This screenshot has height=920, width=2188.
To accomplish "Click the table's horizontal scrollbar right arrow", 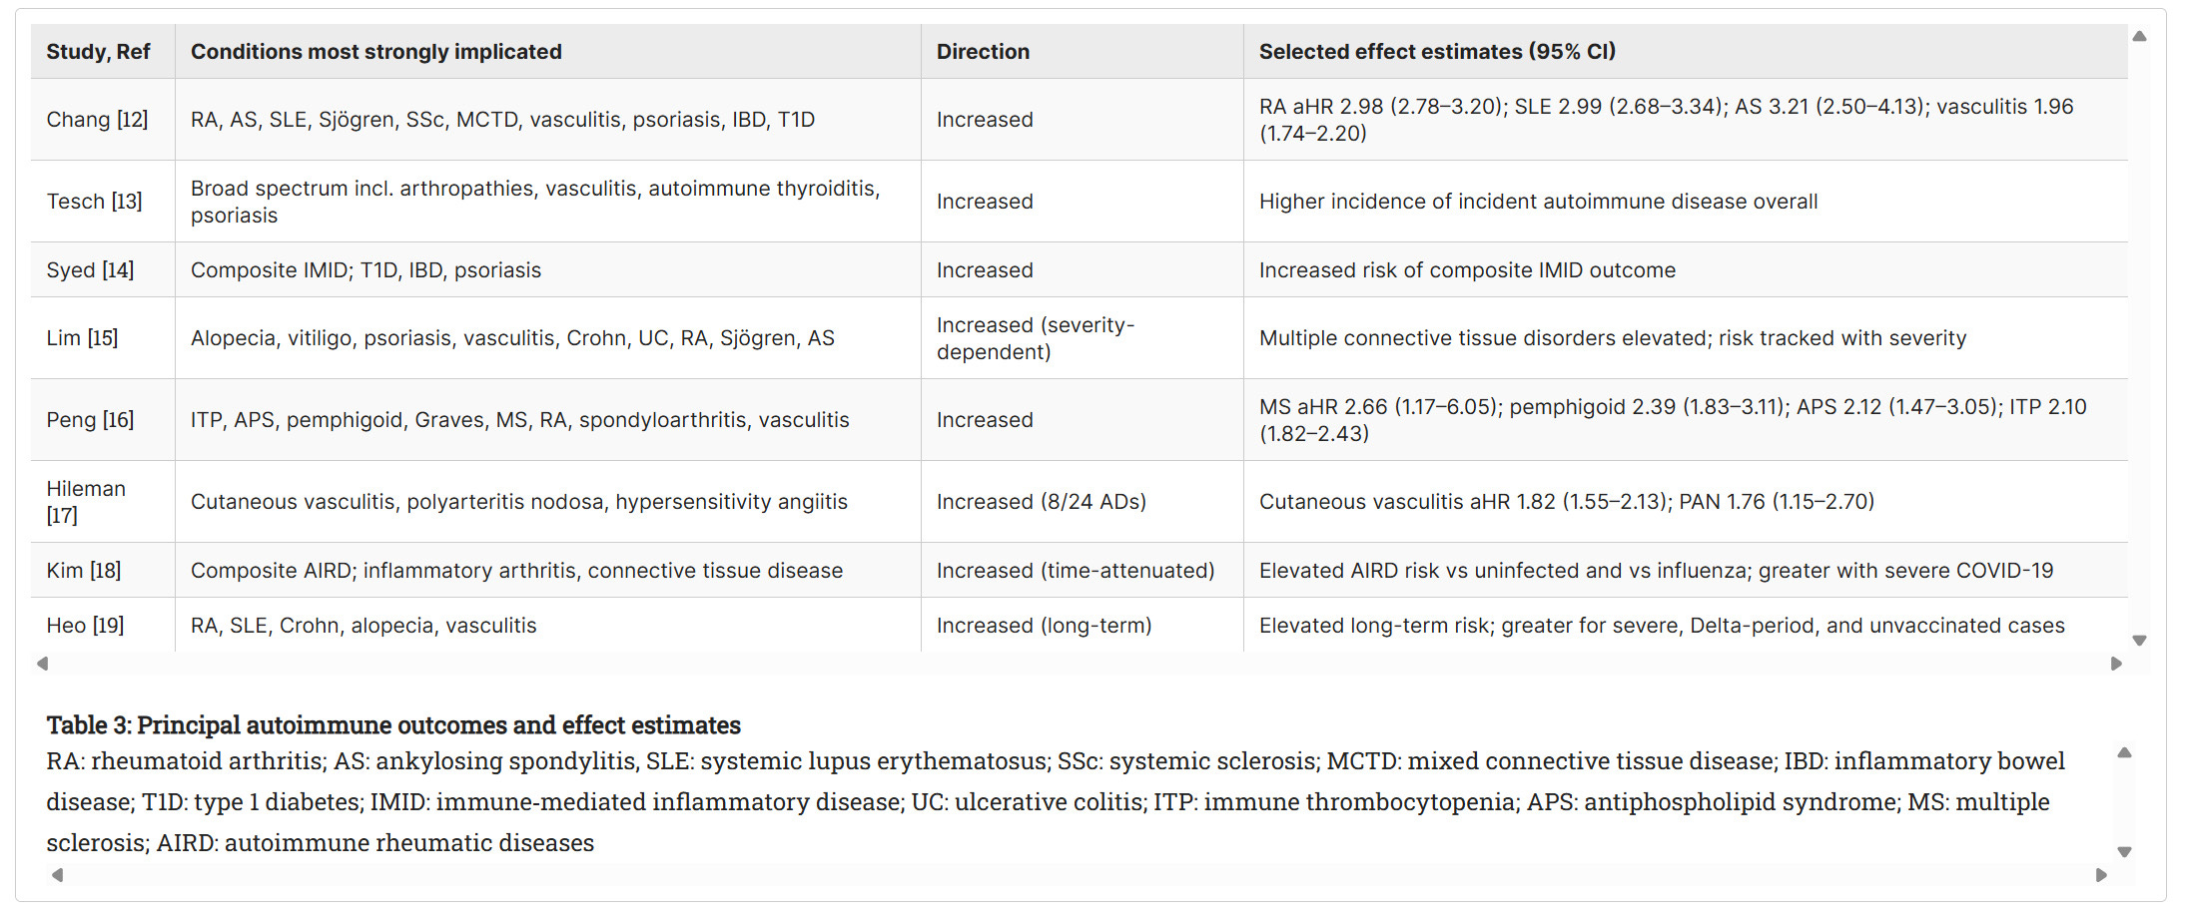I will point(2116,664).
